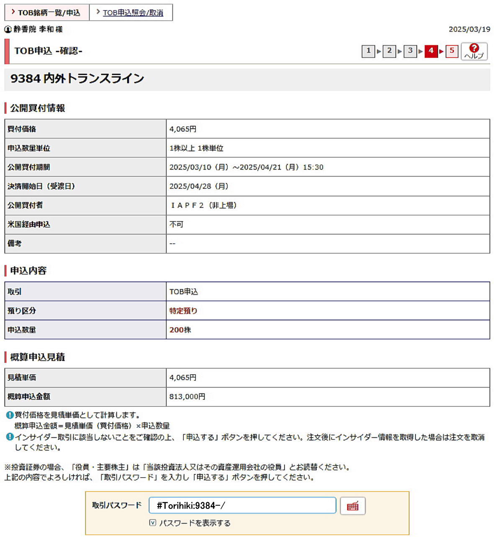Click the info icon beside 買付価格を見積単価
The height and width of the screenshot is (537, 494).
click(10, 415)
